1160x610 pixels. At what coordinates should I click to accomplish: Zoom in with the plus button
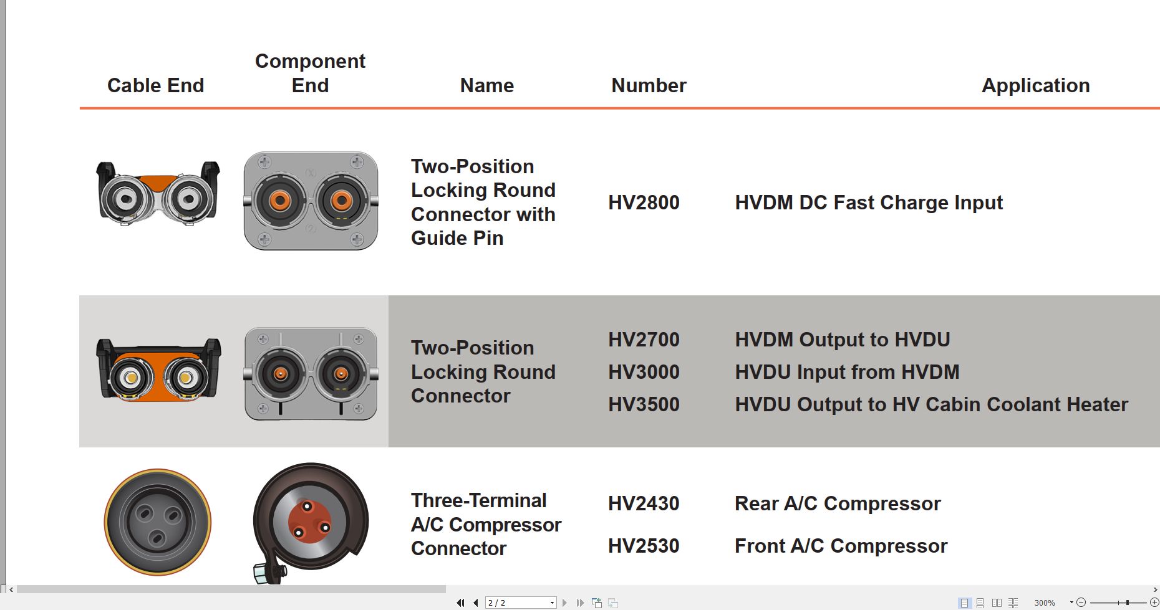tap(1154, 603)
